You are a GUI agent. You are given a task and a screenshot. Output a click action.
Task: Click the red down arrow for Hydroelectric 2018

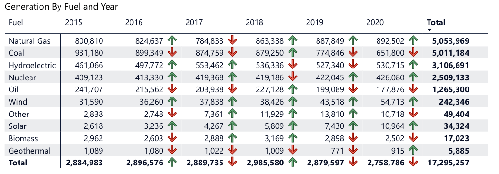click(293, 65)
